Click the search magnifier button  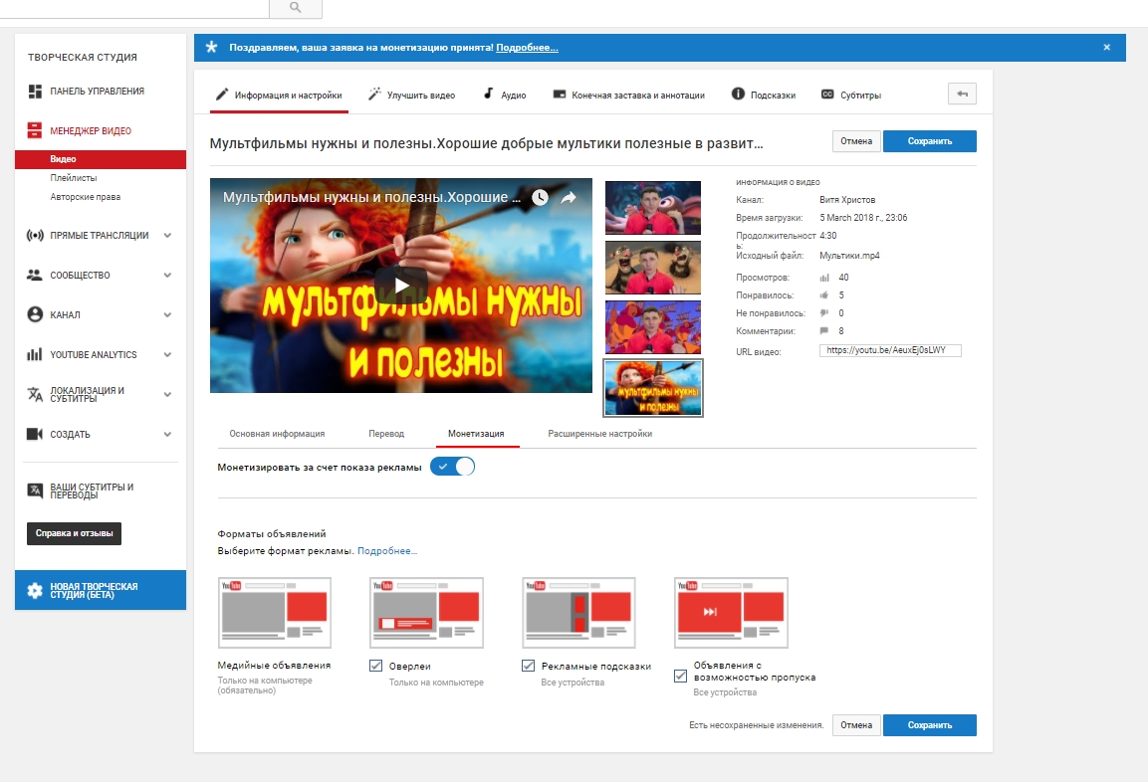[295, 7]
